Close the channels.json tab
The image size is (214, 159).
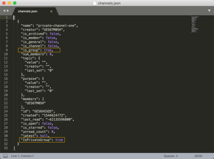tap(51, 11)
